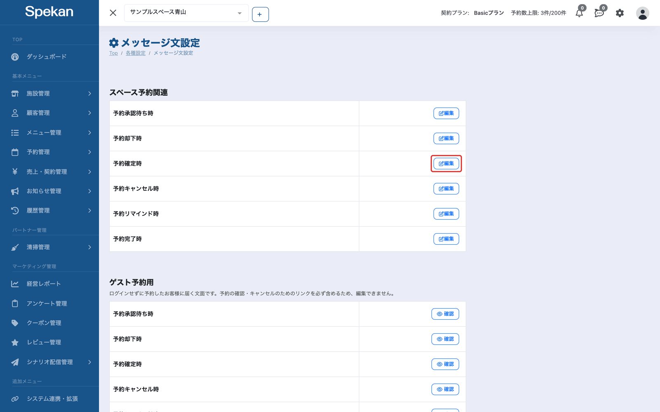Open 経営レポート from the sidebar
Viewport: 660px width, 412px height.
tap(49, 284)
